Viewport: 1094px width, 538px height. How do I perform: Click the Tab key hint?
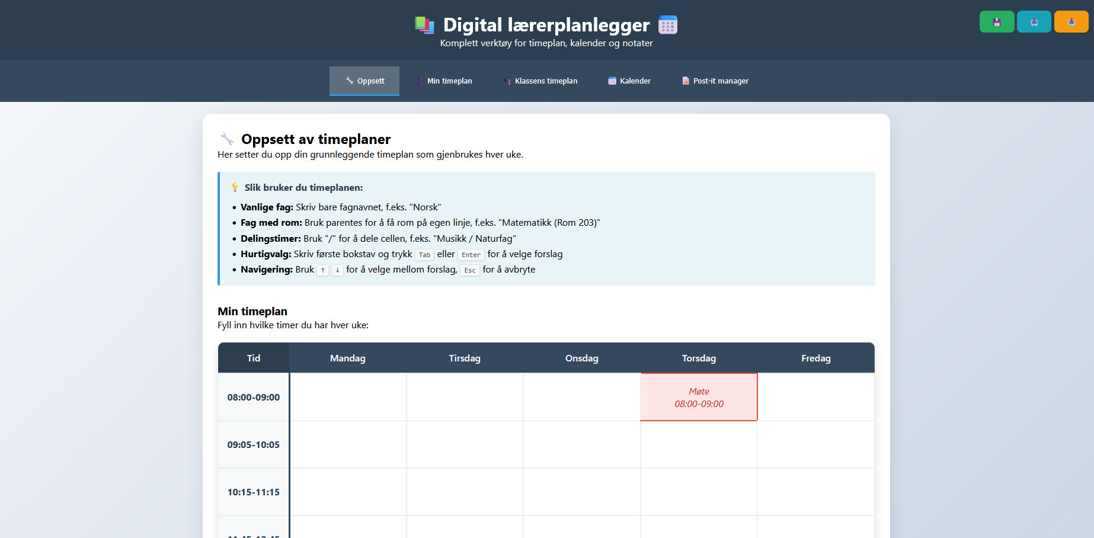pyautogui.click(x=424, y=255)
